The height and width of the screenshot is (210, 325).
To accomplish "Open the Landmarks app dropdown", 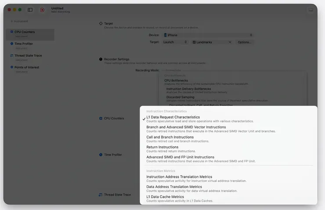I will pyautogui.click(x=212, y=42).
